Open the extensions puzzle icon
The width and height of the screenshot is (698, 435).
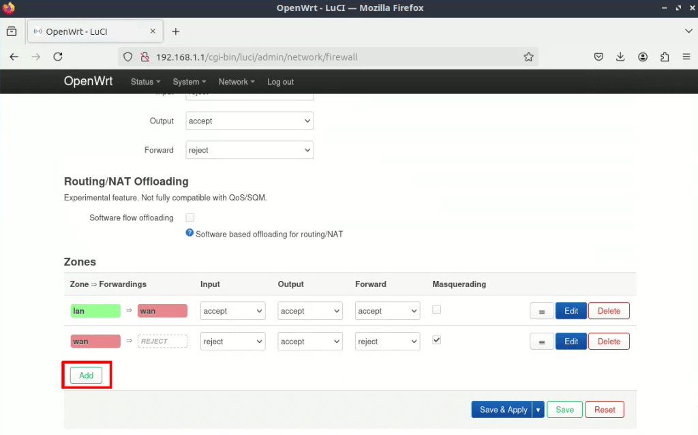(x=665, y=57)
